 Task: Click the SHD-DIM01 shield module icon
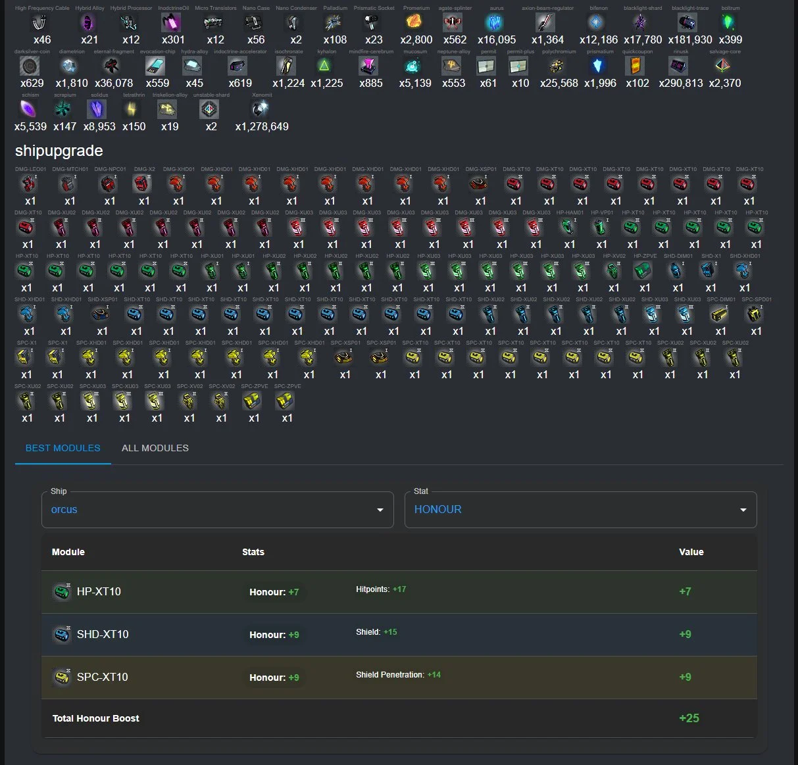point(676,270)
